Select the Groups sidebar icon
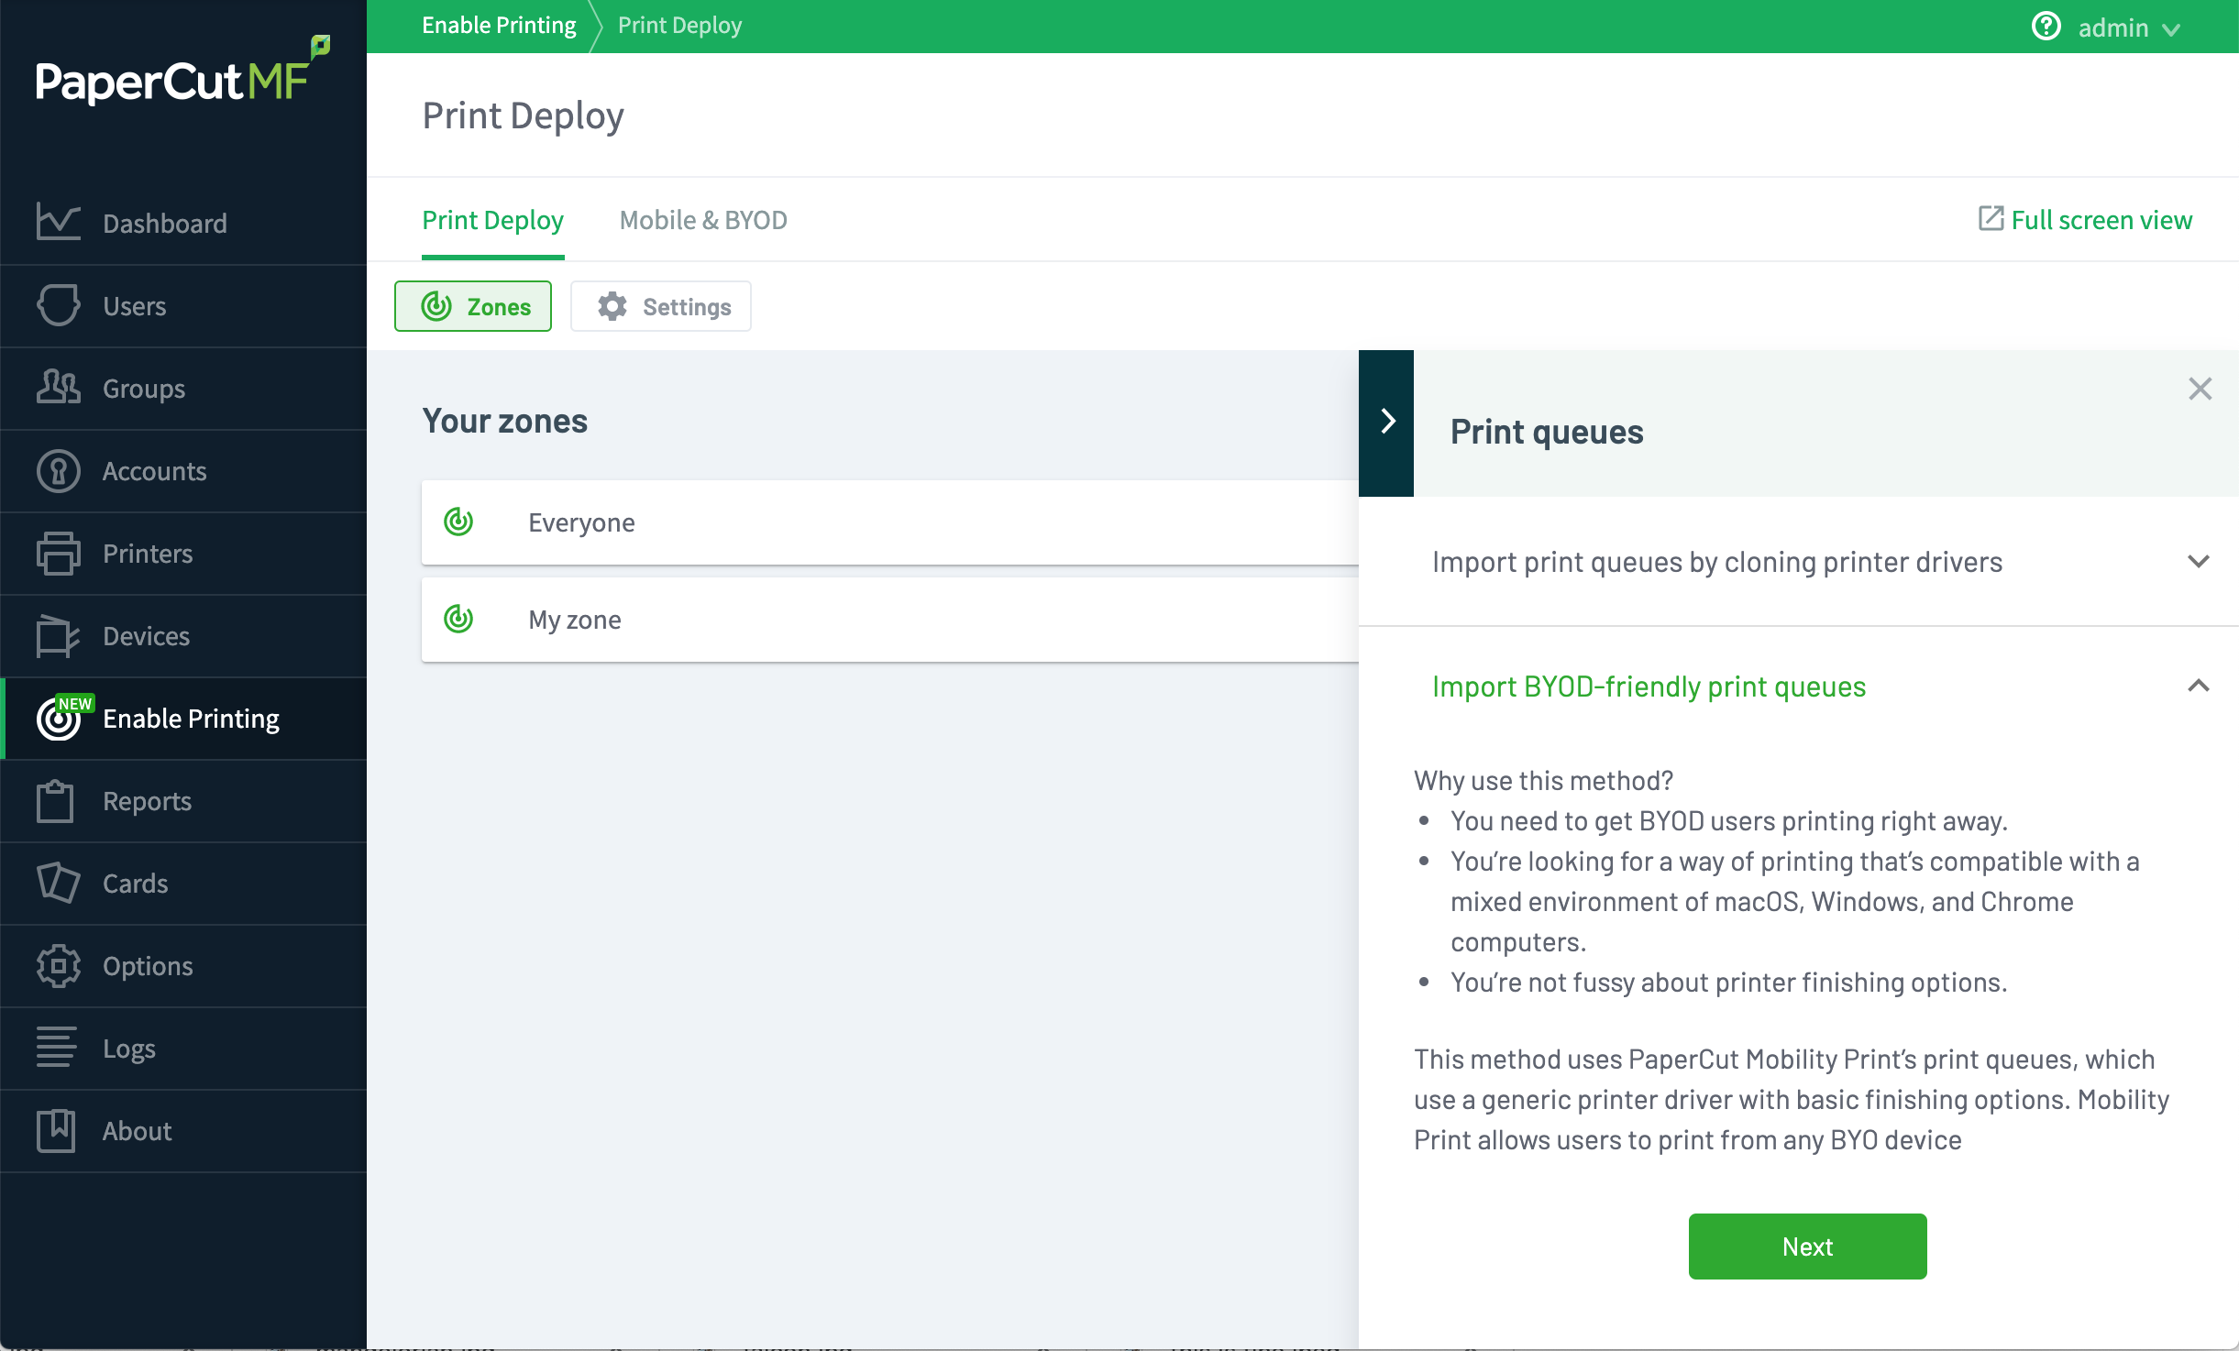 (59, 388)
